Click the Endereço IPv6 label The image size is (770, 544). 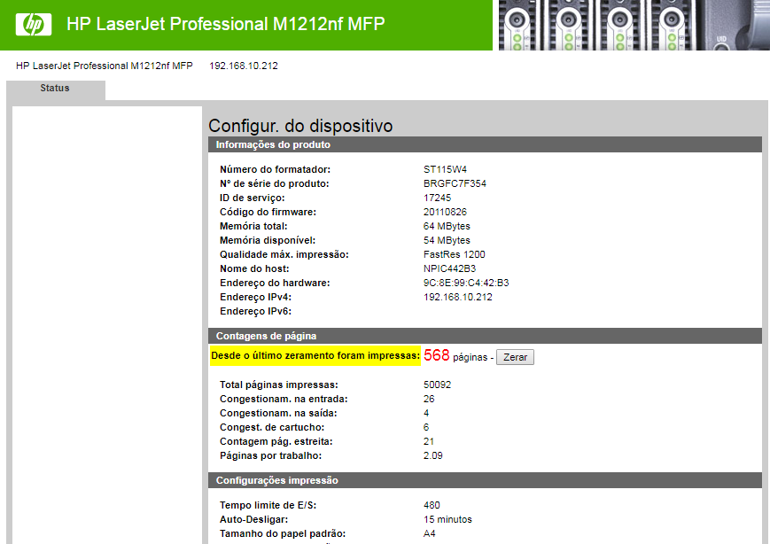(255, 312)
